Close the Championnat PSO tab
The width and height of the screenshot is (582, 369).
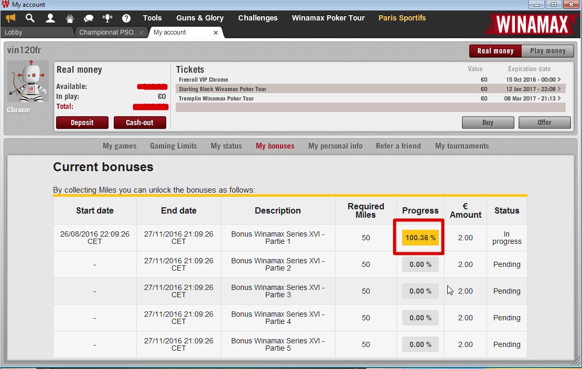coord(141,32)
